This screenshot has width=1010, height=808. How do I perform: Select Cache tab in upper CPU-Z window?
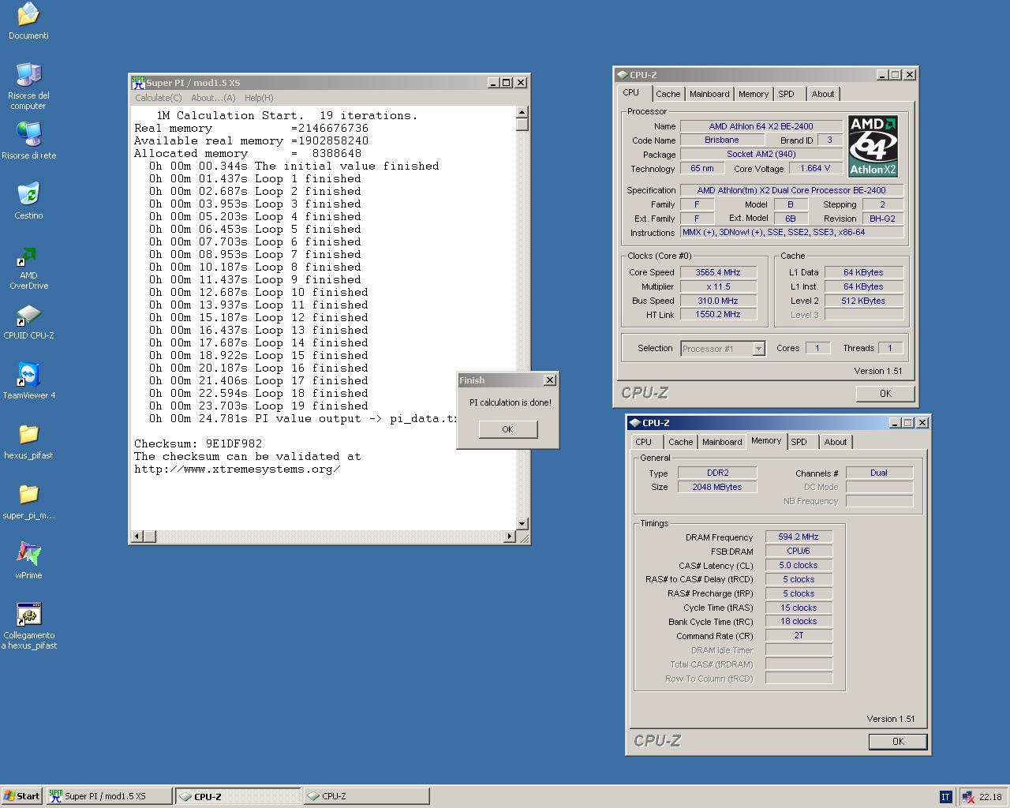[x=668, y=94]
